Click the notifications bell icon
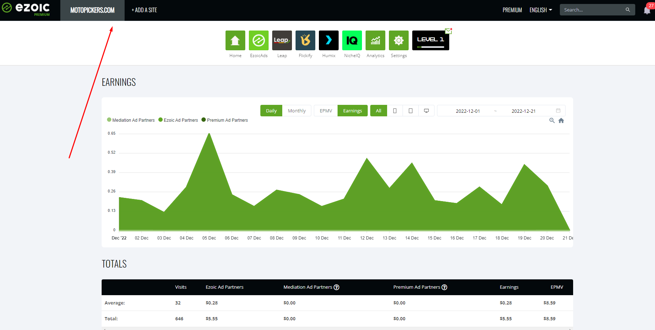 [647, 10]
